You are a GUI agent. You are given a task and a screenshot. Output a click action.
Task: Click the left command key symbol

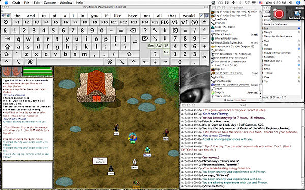30,62
